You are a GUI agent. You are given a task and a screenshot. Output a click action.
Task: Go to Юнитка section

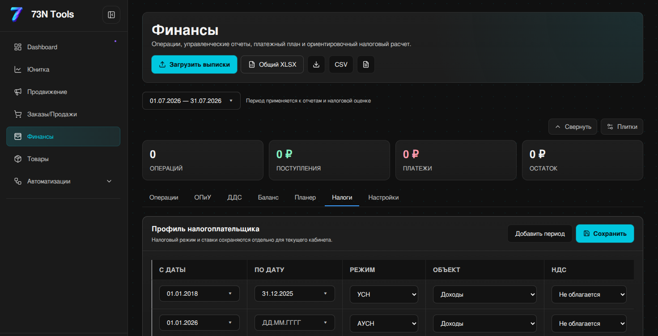[63, 69]
